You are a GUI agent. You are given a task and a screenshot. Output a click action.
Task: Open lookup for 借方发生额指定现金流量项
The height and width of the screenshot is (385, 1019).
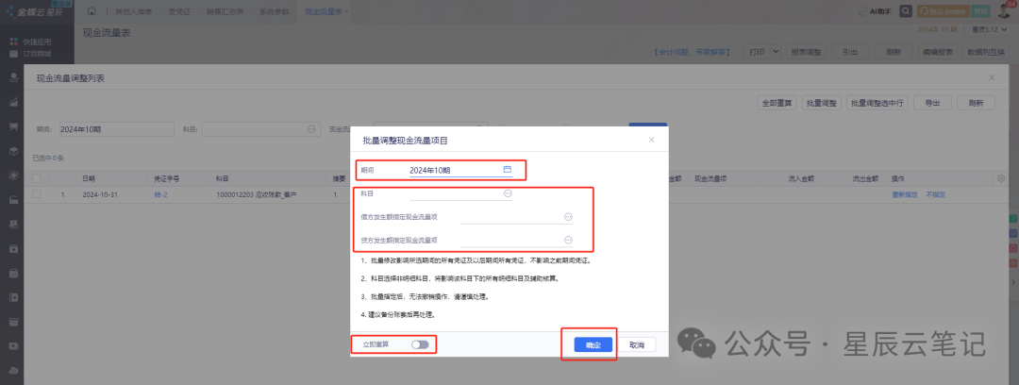(x=568, y=217)
